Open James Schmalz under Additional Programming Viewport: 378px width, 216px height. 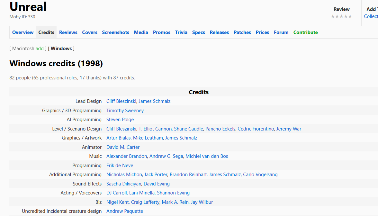tap(225, 175)
